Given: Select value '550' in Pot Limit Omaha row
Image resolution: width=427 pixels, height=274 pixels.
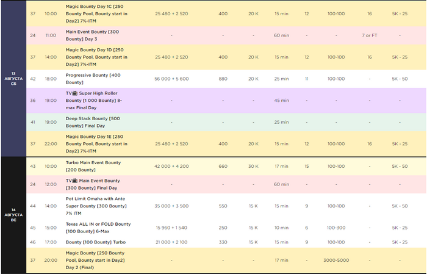Looking at the screenshot, I should click(223, 206).
